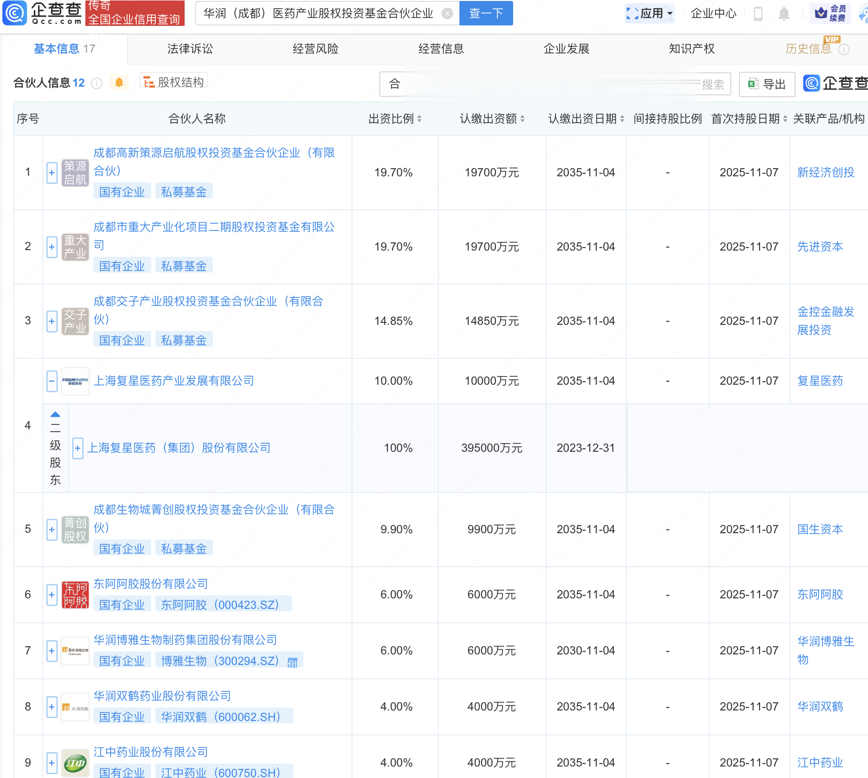Viewport: 868px width, 778px height.
Task: Open 上海复星医药（集团）股份有限公司 link
Action: coord(179,448)
